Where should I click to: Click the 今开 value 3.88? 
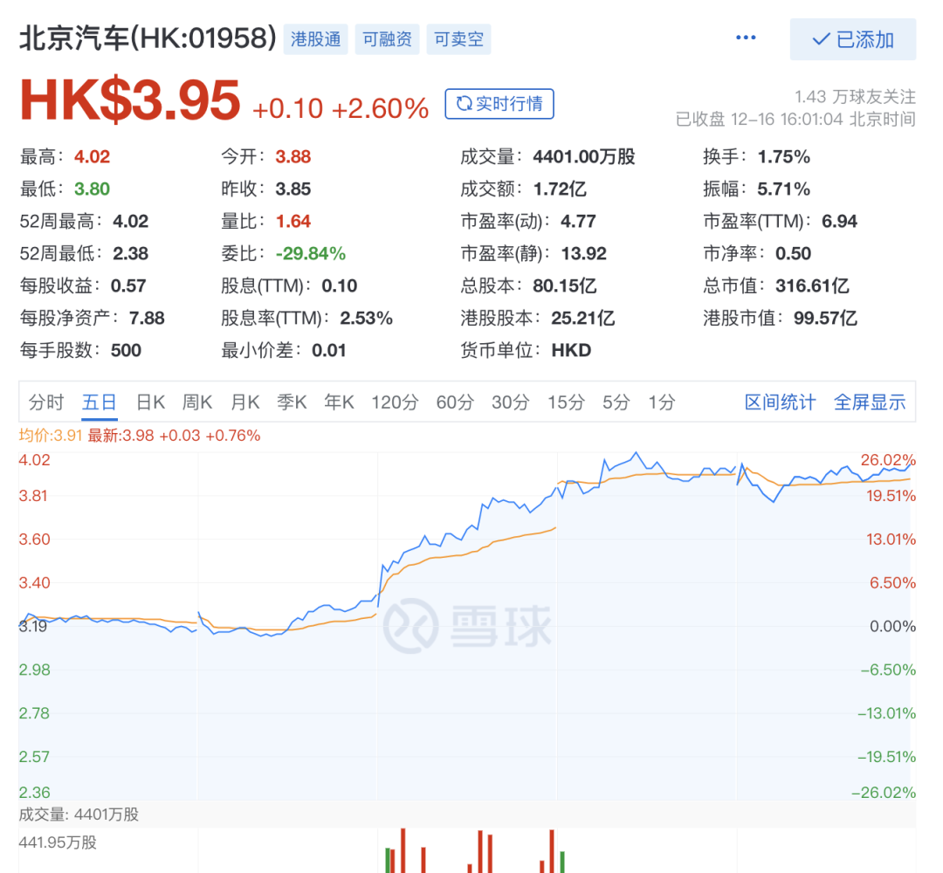point(293,157)
